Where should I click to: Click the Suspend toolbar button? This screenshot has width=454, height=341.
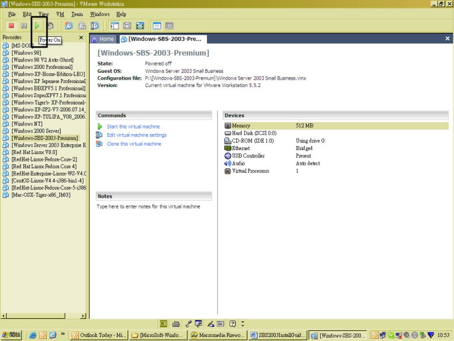tap(24, 26)
